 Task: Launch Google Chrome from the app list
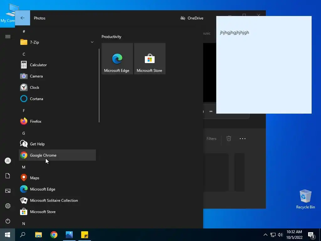pyautogui.click(x=57, y=155)
